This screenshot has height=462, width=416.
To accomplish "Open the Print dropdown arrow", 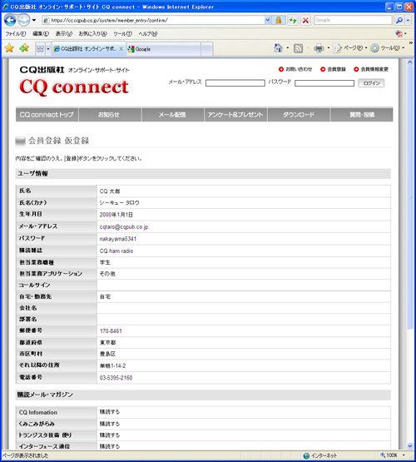I will coord(329,48).
